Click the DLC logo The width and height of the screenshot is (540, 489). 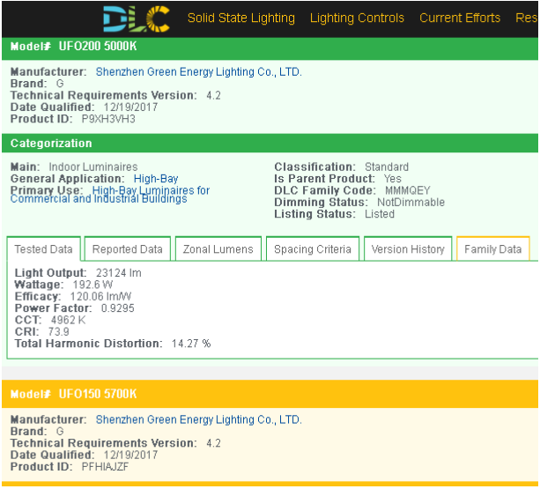click(x=137, y=19)
